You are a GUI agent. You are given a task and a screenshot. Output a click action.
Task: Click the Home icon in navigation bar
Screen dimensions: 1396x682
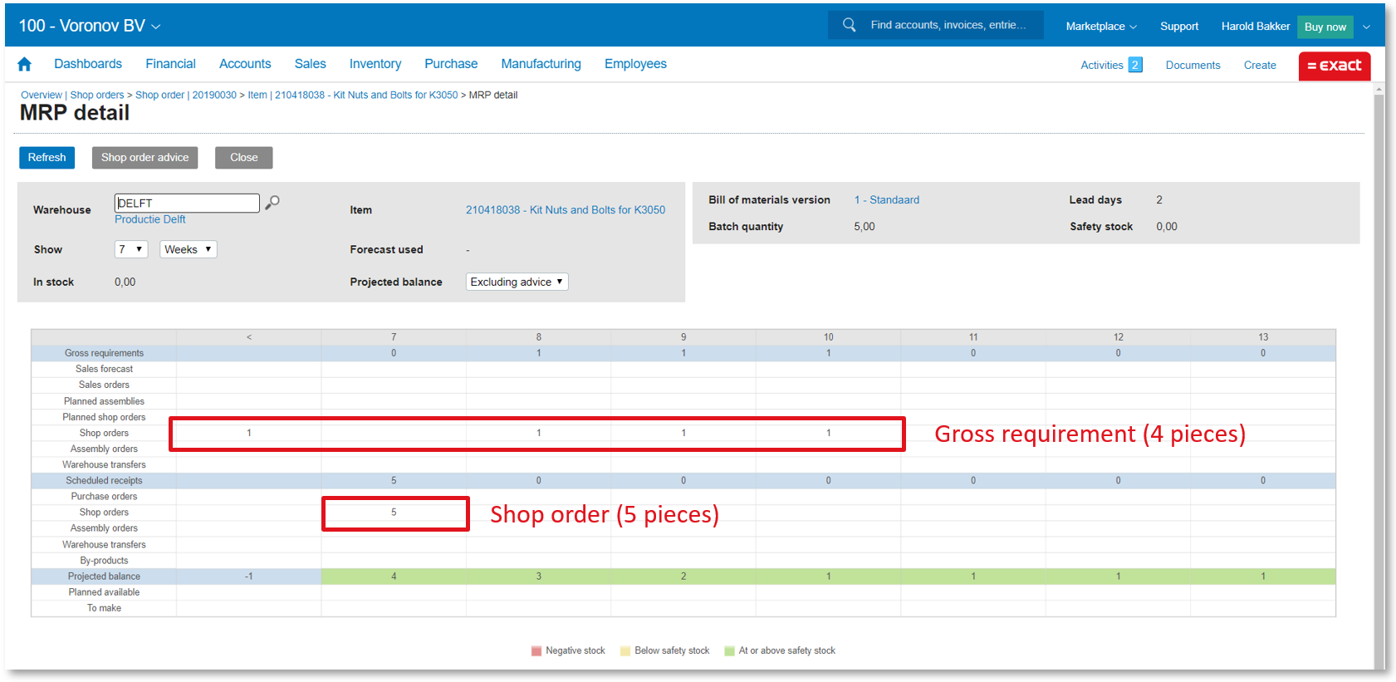[x=24, y=64]
